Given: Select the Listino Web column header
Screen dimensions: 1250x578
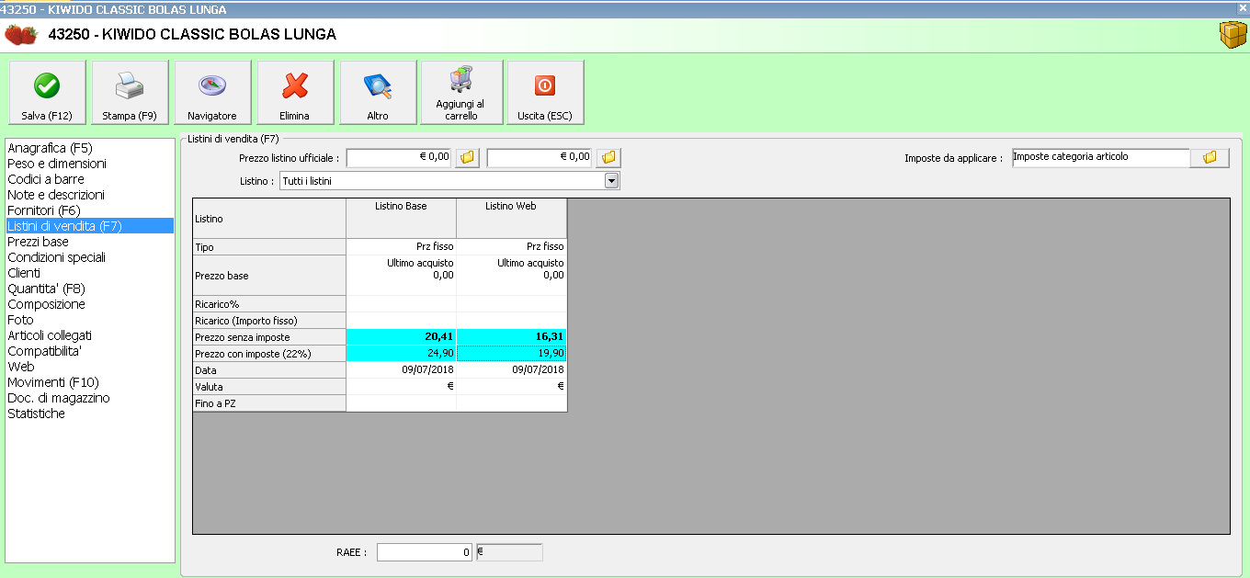Looking at the screenshot, I should click(x=511, y=219).
